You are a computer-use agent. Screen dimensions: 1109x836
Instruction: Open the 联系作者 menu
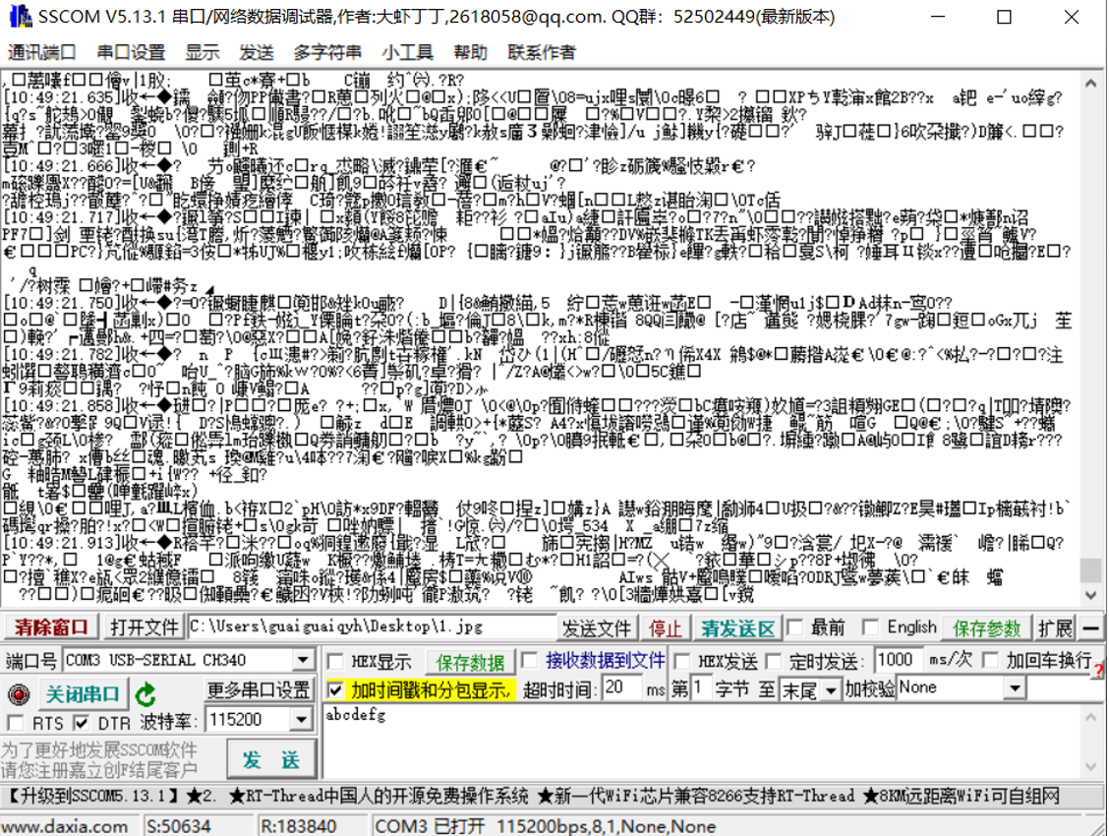(542, 51)
